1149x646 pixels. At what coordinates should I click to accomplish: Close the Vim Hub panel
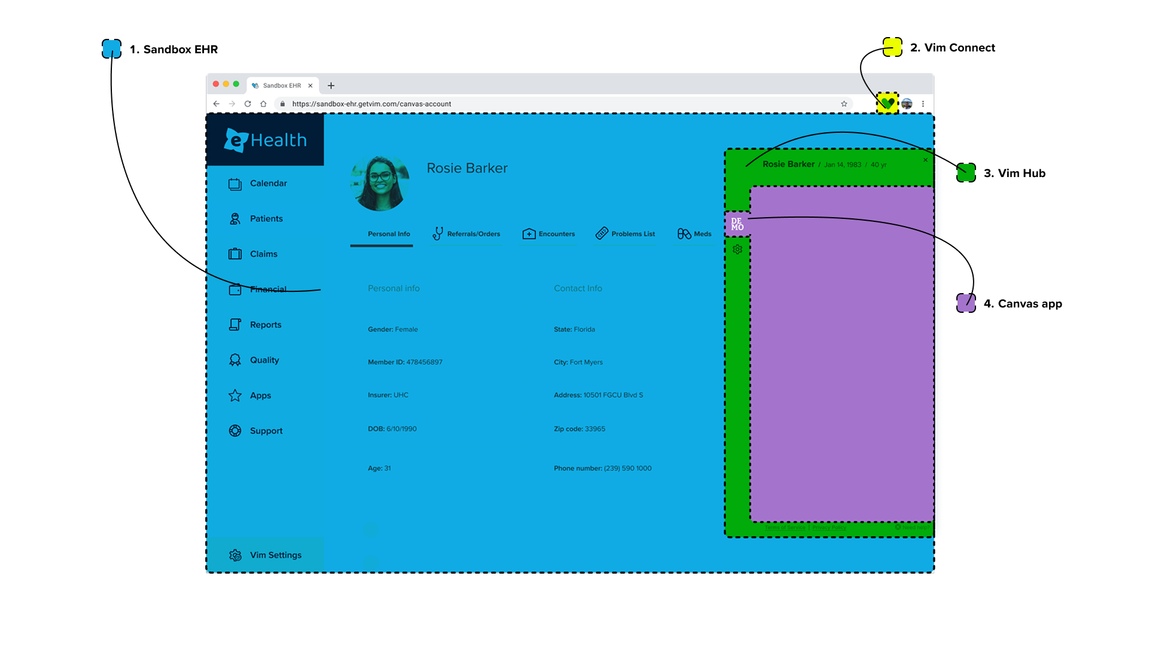pyautogui.click(x=925, y=160)
